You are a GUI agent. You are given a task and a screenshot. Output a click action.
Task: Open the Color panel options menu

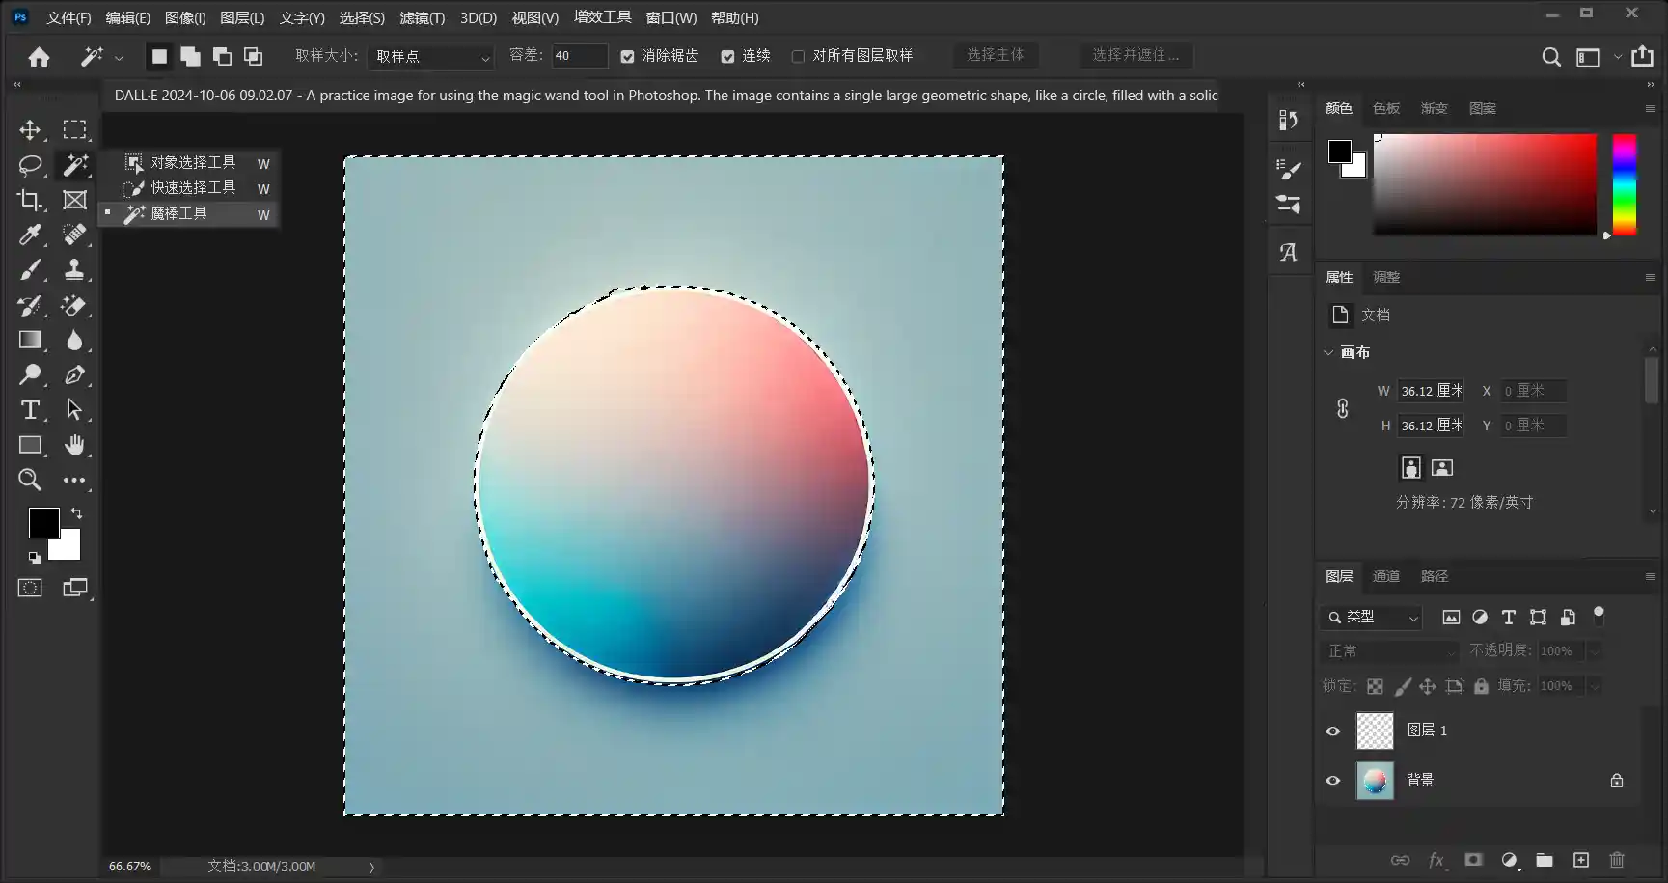[1650, 109]
